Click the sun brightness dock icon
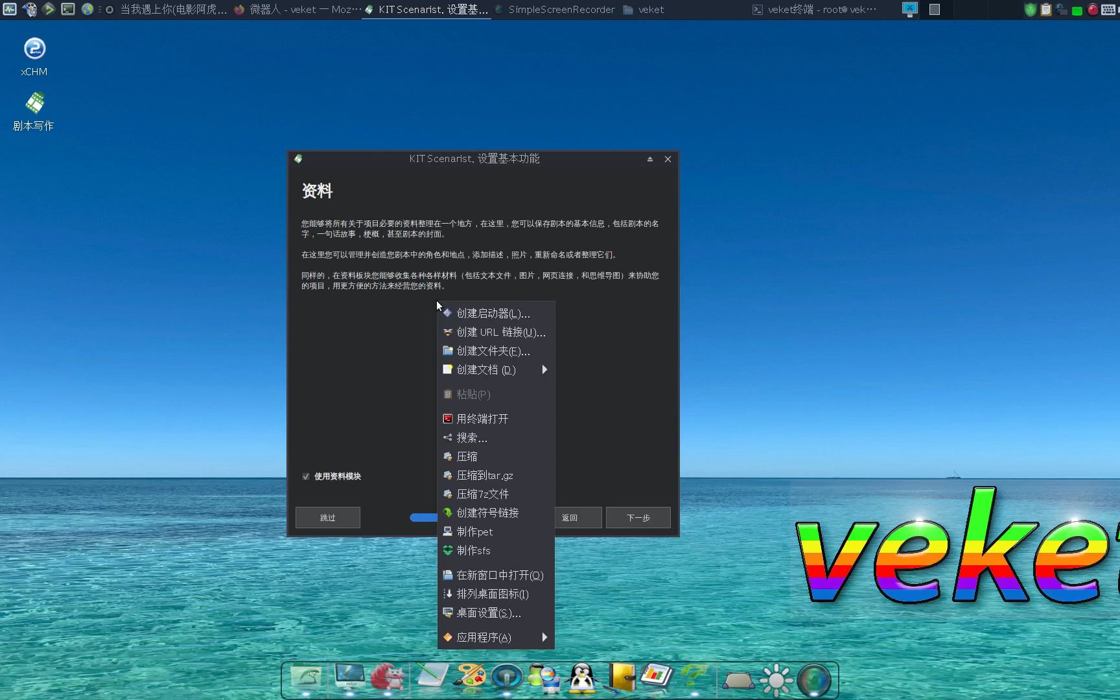The image size is (1120, 700). click(776, 681)
